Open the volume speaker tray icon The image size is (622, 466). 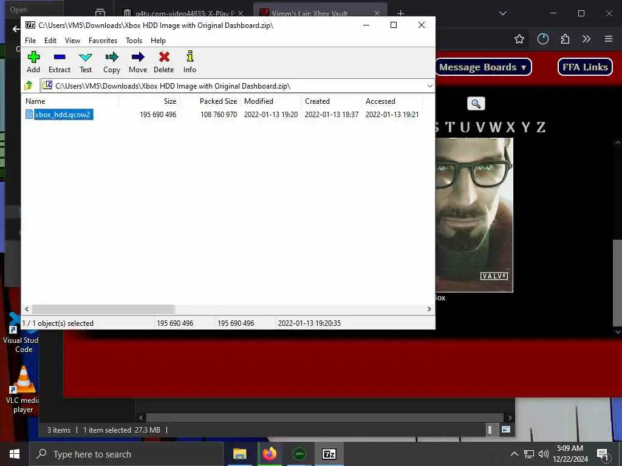[x=544, y=454]
